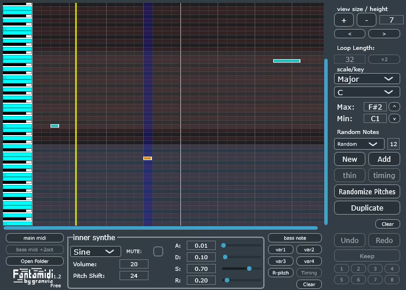Viewport: 406px width, 290px height.
Task: Click the Pitch Shift field showing 24
Action: (134, 275)
